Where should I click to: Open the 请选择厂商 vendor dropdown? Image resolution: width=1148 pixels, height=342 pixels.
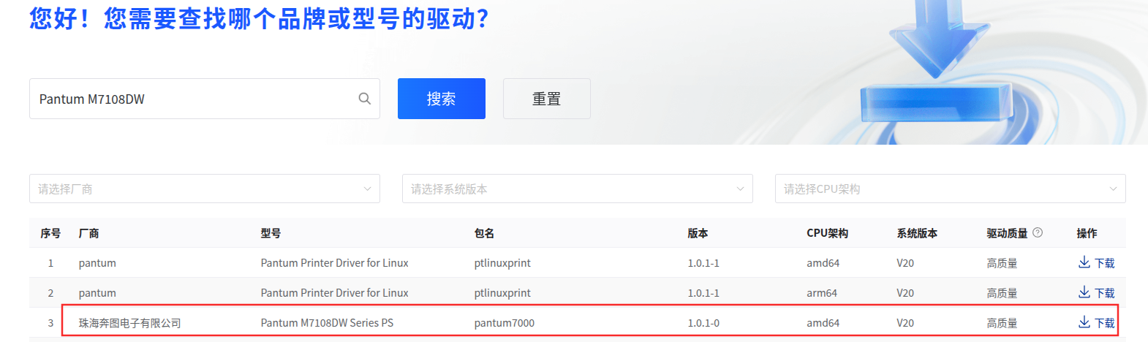click(205, 189)
